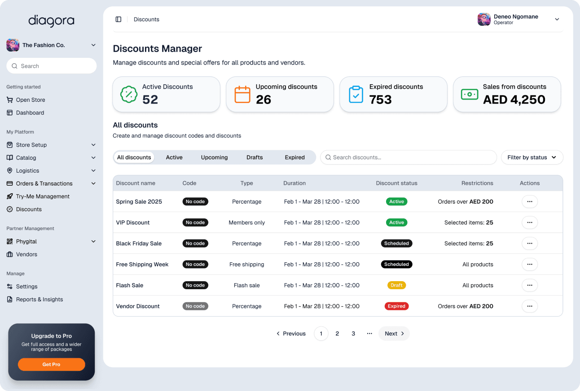Click the Logistics pin icon
Image resolution: width=580 pixels, height=391 pixels.
(10, 170)
